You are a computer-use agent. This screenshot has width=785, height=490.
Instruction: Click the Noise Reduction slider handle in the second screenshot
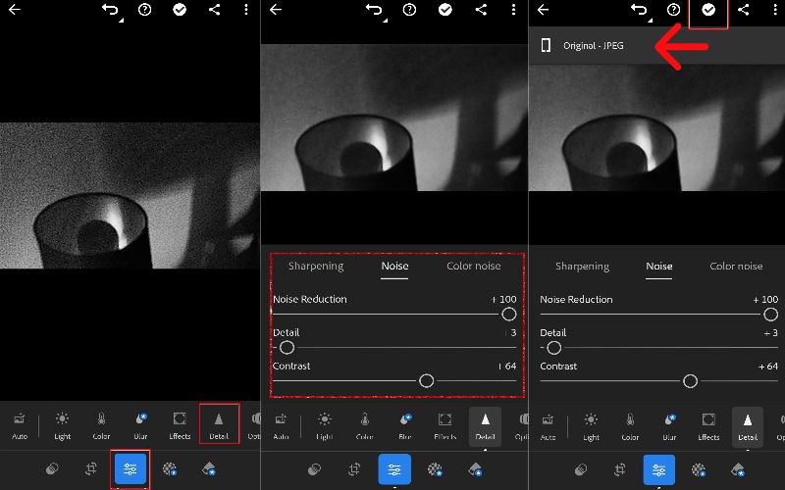pyautogui.click(x=508, y=314)
